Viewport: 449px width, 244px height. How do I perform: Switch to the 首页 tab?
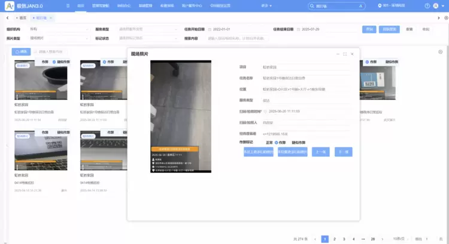(x=23, y=17)
